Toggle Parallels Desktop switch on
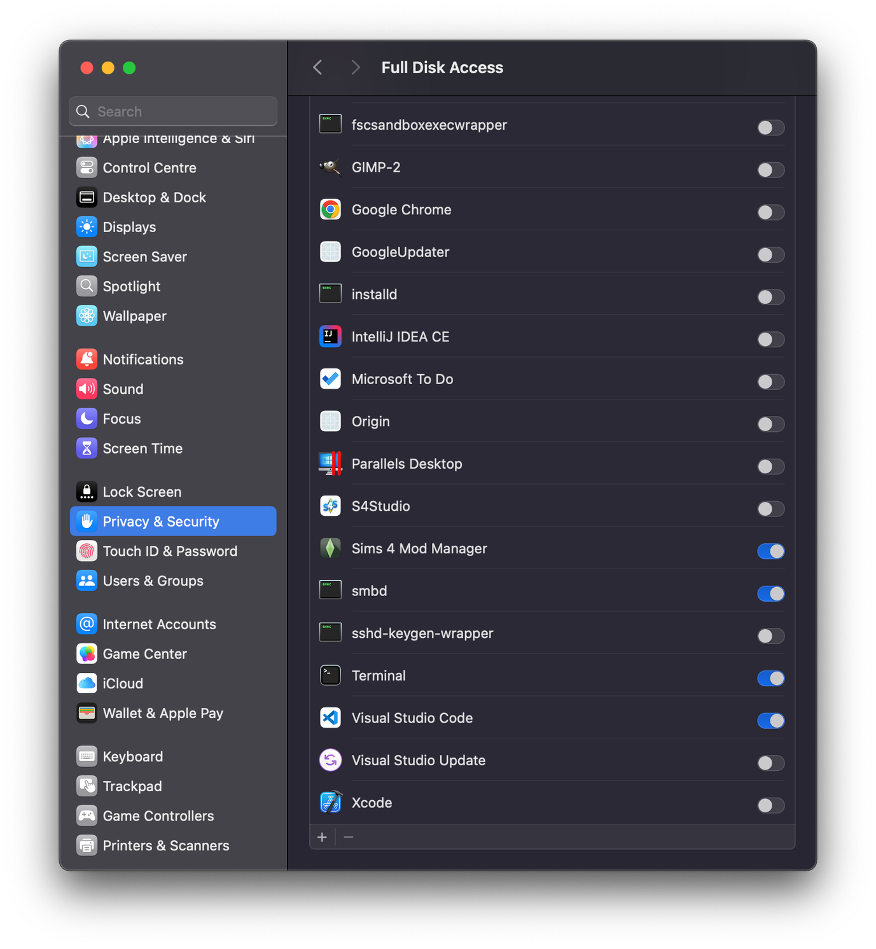 point(770,467)
